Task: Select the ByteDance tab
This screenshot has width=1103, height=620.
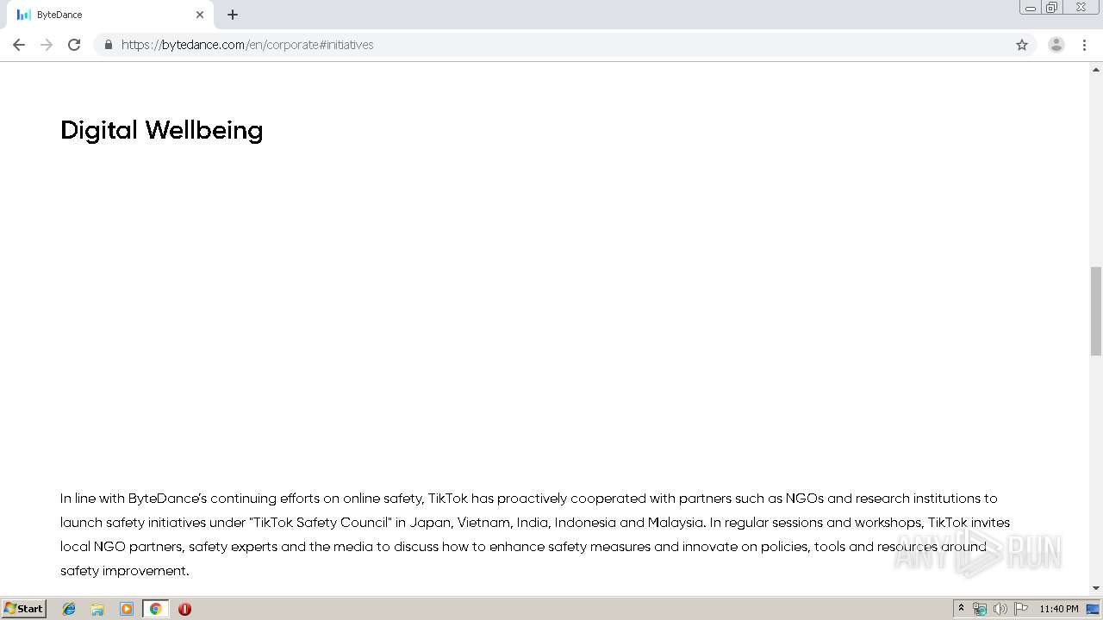Action: [x=110, y=15]
